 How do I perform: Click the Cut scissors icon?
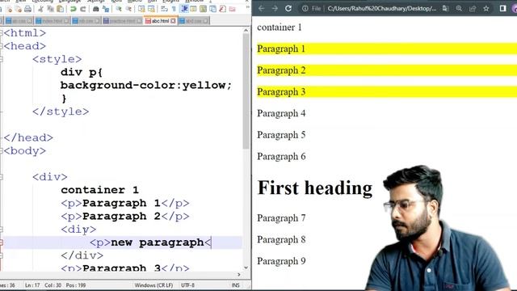click(41, 9)
